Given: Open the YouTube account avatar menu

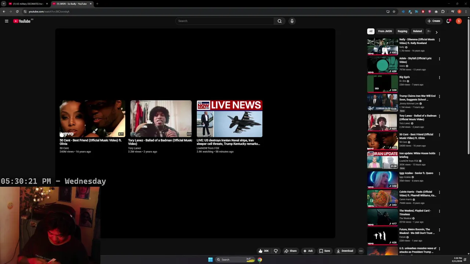Looking at the screenshot, I should 459,21.
